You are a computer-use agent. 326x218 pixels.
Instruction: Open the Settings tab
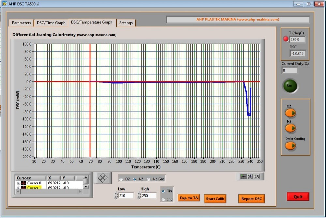coord(126,23)
